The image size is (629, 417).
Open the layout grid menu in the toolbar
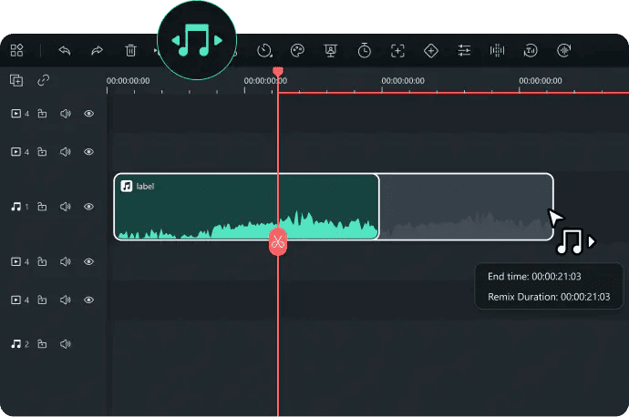tap(17, 51)
